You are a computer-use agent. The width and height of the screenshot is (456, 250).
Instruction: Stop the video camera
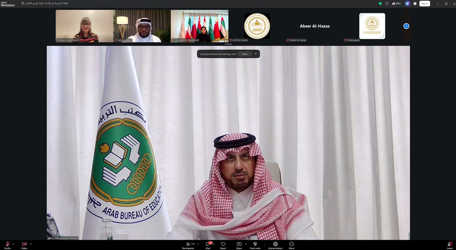tap(24, 244)
